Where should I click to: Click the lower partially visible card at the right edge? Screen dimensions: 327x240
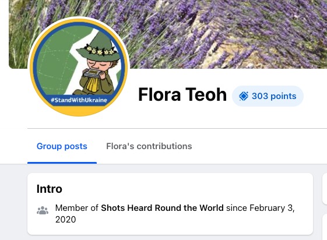point(325,227)
